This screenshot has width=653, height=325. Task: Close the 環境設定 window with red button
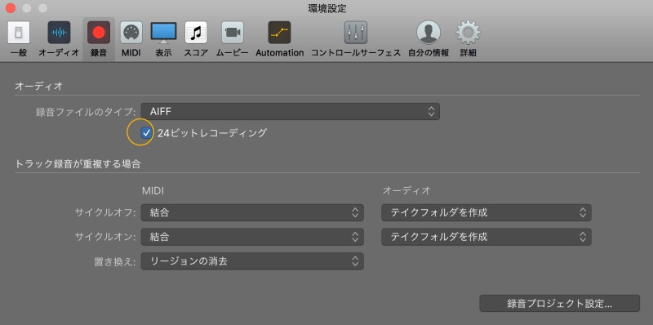[x=11, y=8]
